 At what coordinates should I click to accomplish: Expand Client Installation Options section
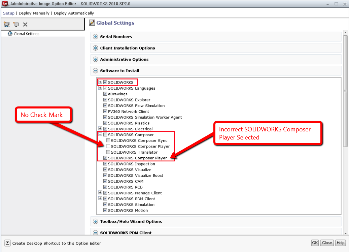tap(96, 48)
